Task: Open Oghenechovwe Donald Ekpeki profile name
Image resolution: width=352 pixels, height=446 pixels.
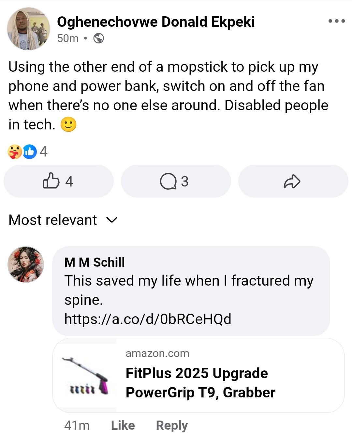Action: pyautogui.click(x=156, y=22)
